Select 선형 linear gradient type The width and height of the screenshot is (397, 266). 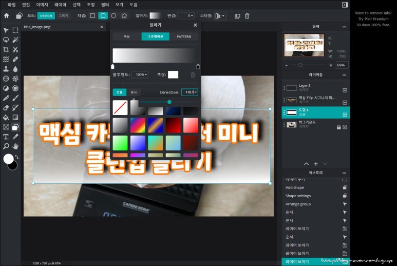(x=120, y=92)
